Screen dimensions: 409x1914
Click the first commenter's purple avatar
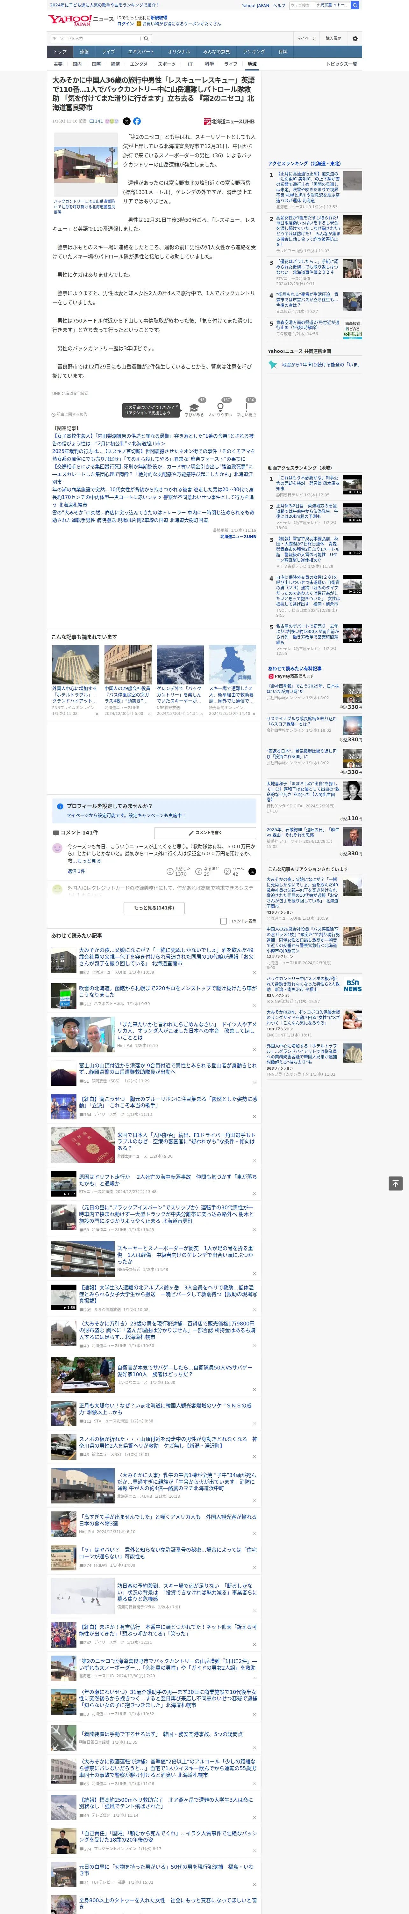coord(57,848)
